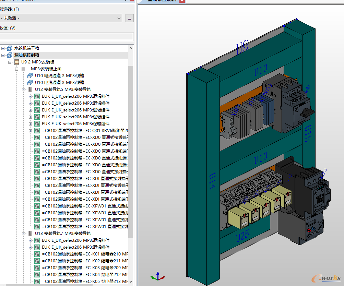
Task: Click the U13 安装导轨7 rail icon
Action: click(x=30, y=234)
